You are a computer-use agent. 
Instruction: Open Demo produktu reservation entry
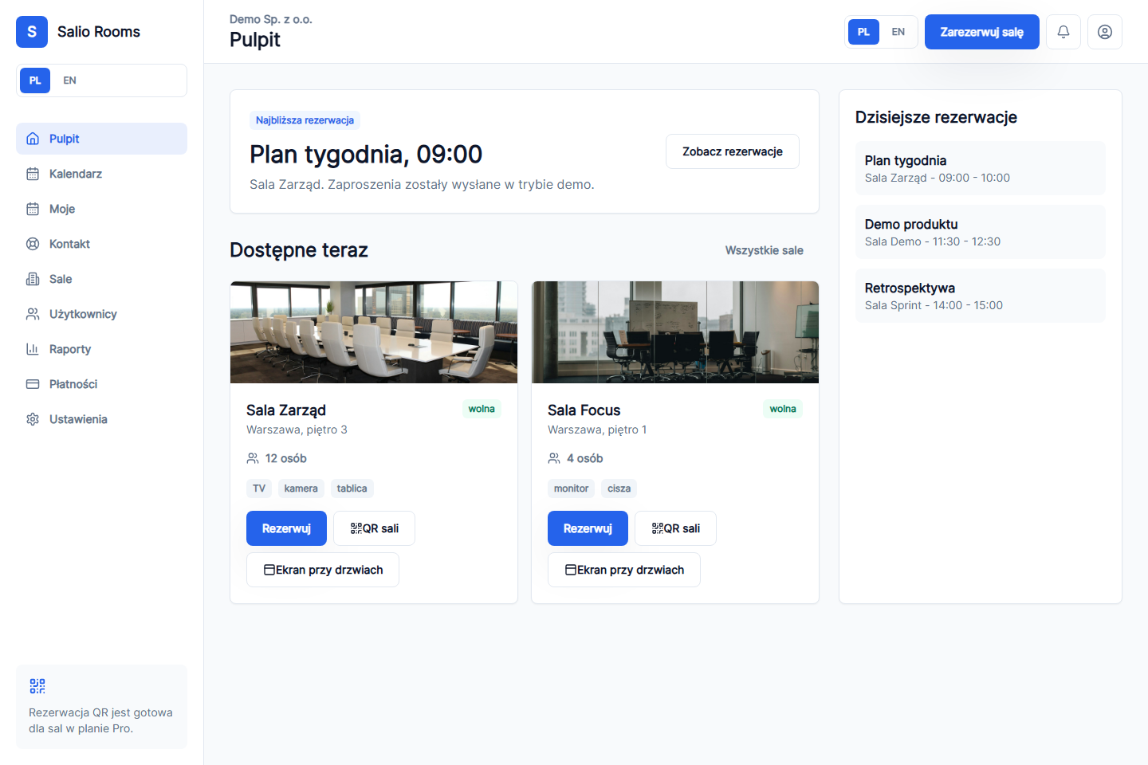click(x=981, y=232)
